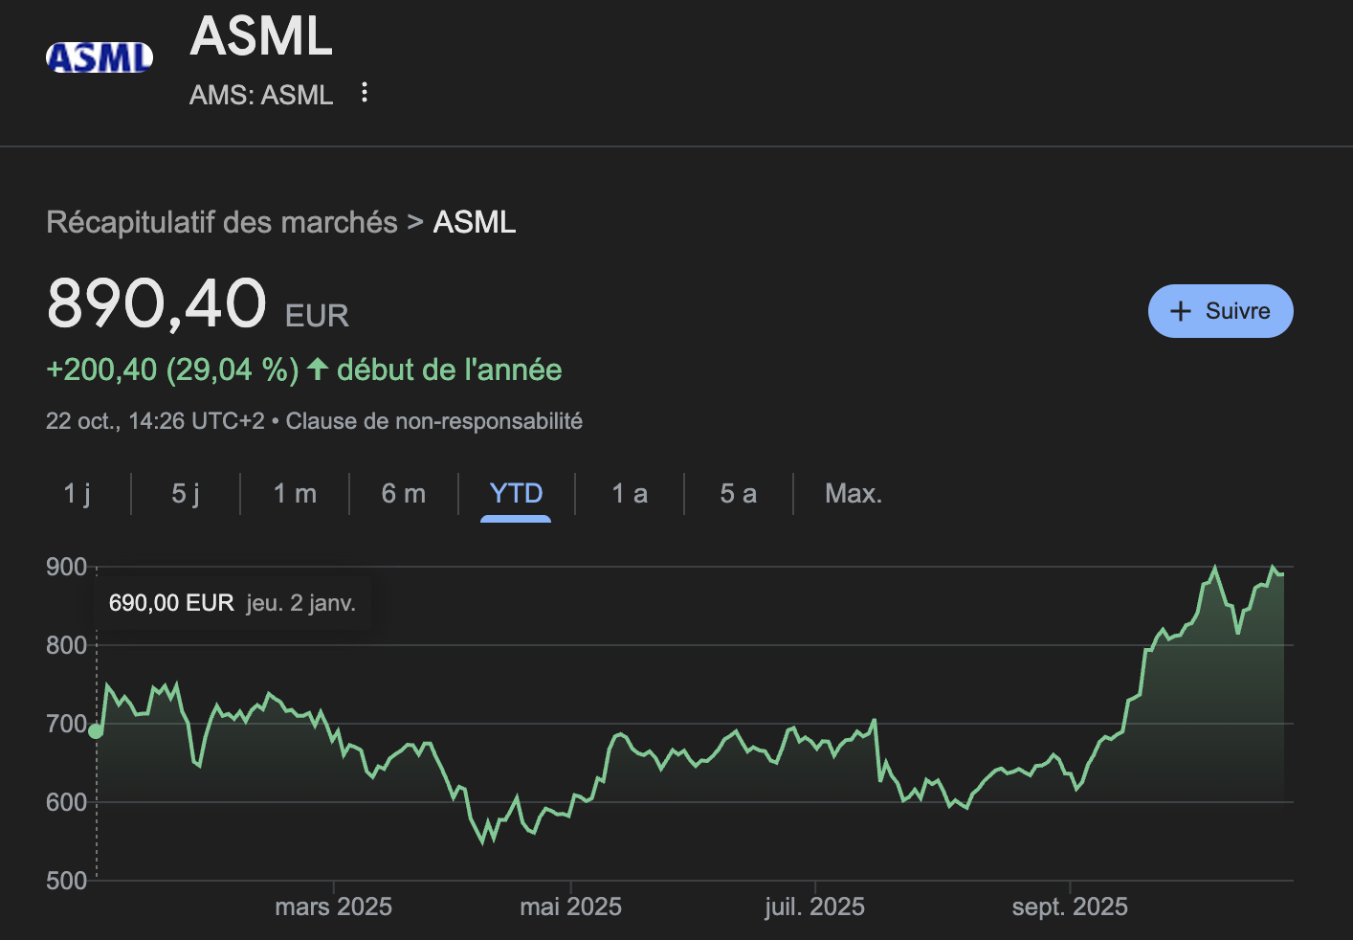Open the Récapitulatif des marchés breadcrumb link
The image size is (1353, 940).
click(222, 222)
